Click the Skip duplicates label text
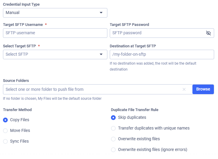Viewport: 218px width, 159px height. point(132,118)
